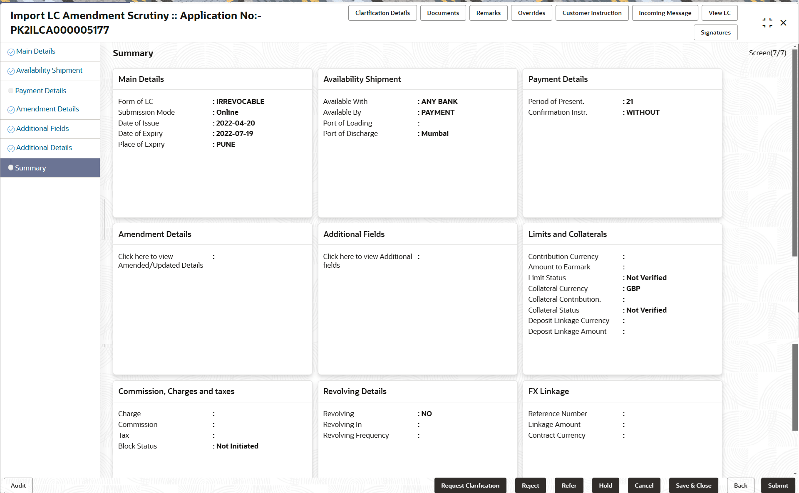Open the Signatures button
The width and height of the screenshot is (799, 493).
(715, 32)
